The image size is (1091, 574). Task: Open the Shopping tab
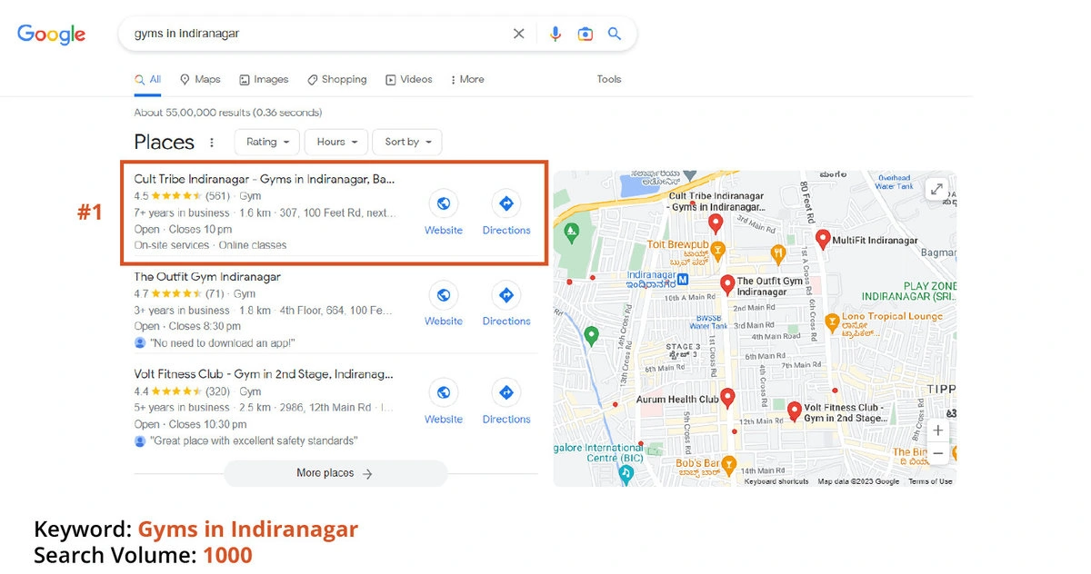pyautogui.click(x=337, y=80)
